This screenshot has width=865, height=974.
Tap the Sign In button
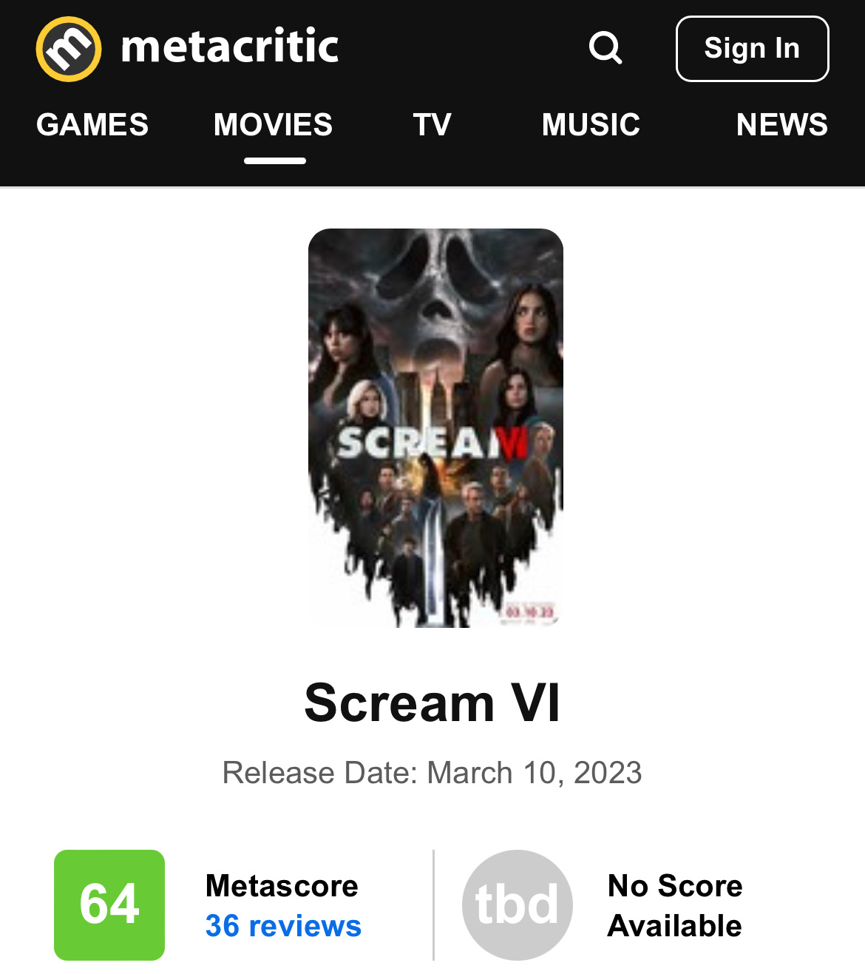point(752,49)
